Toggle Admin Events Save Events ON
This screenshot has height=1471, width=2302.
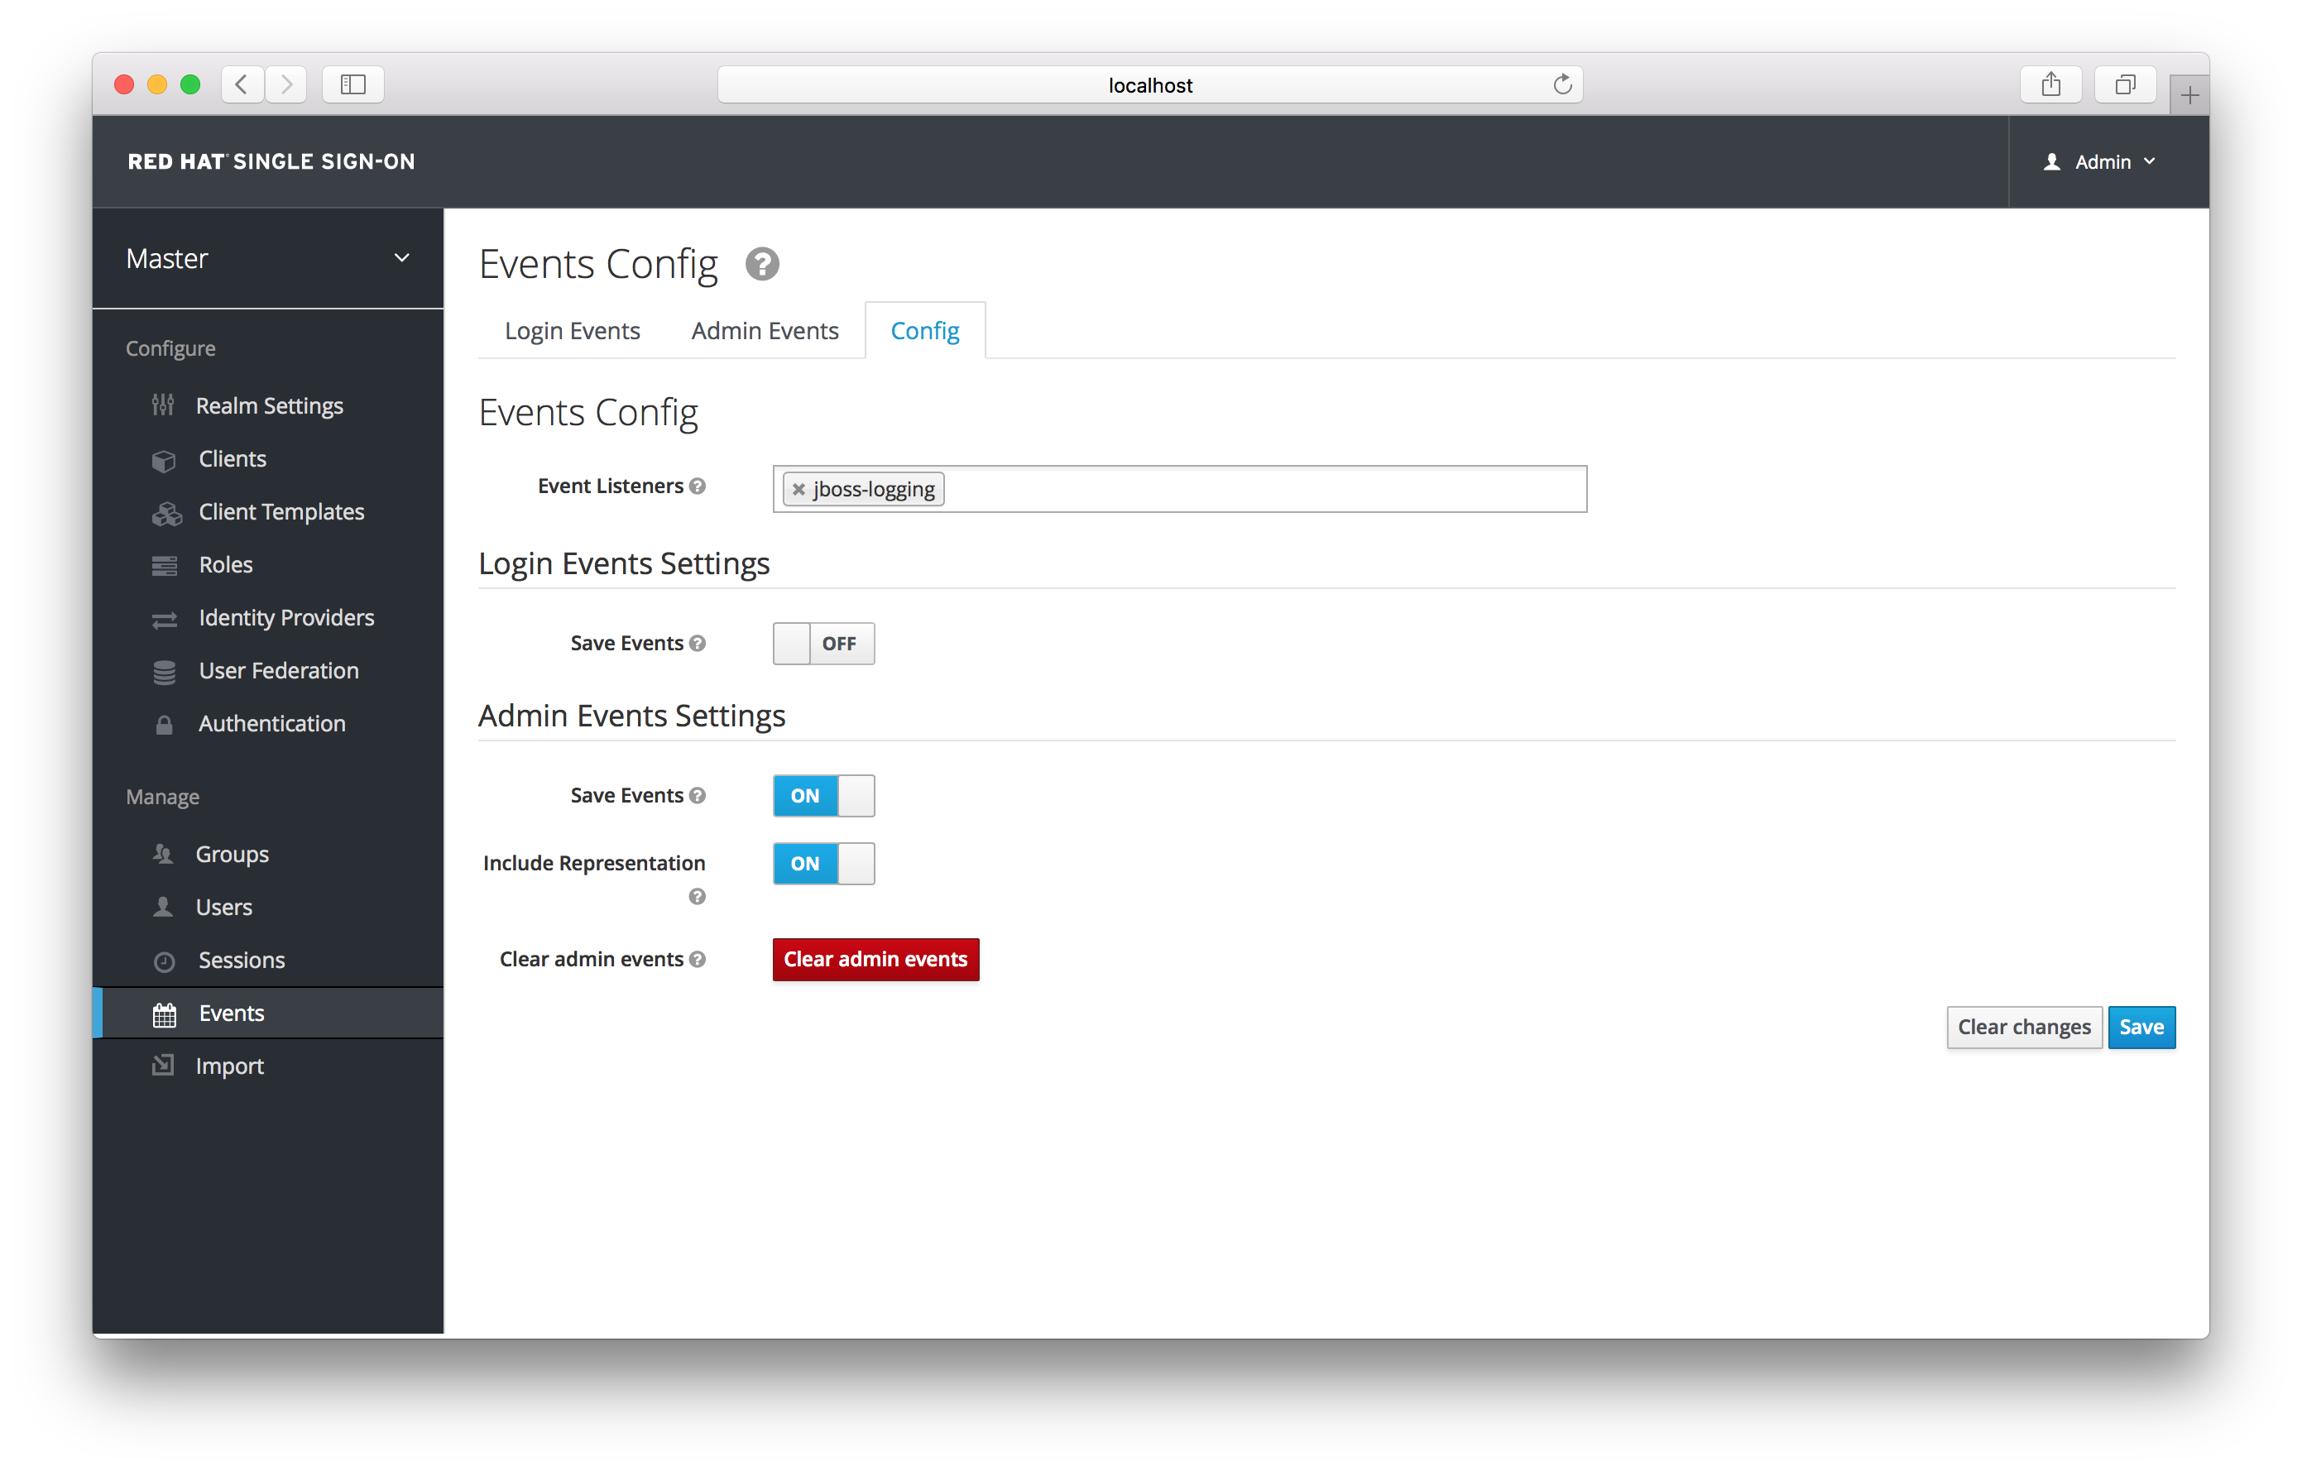click(x=821, y=795)
